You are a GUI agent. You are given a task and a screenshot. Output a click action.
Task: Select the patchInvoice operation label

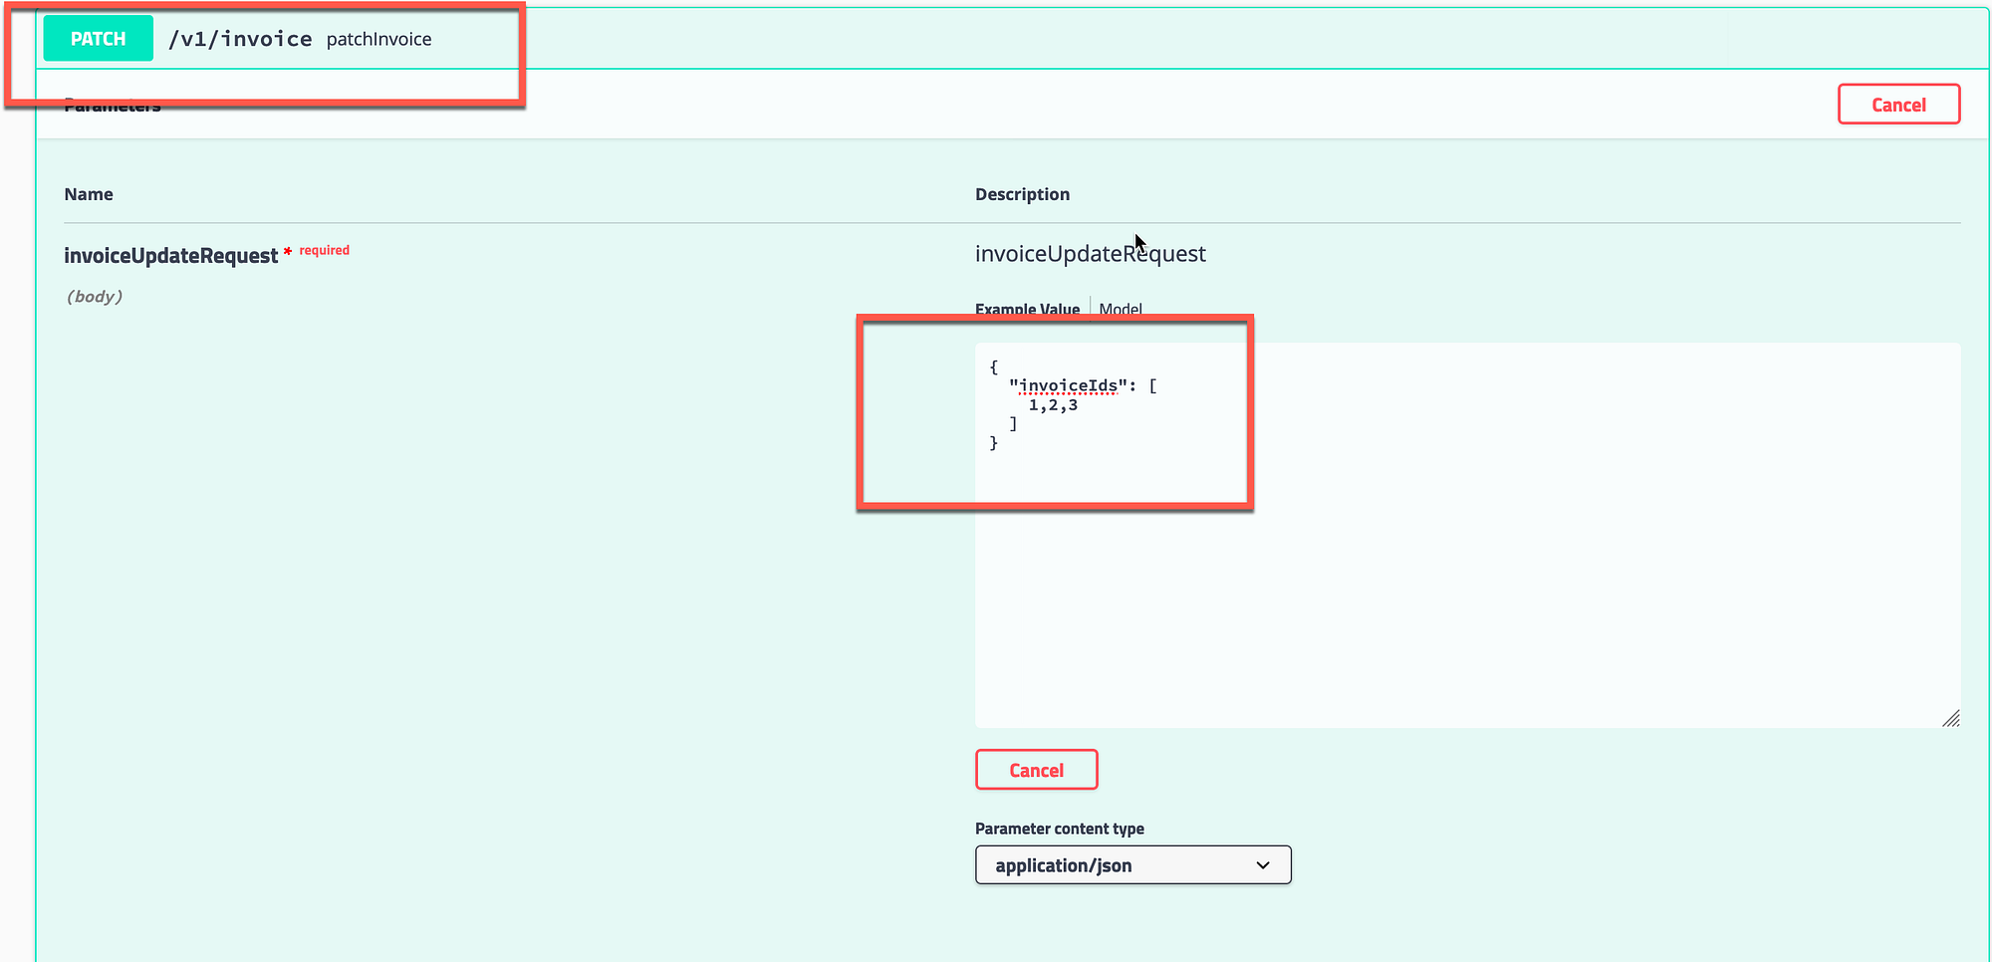click(x=378, y=39)
